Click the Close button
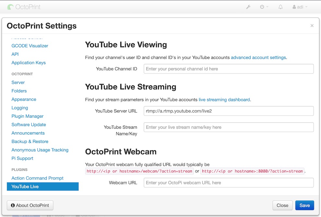This screenshot has height=217, width=321. [282, 205]
